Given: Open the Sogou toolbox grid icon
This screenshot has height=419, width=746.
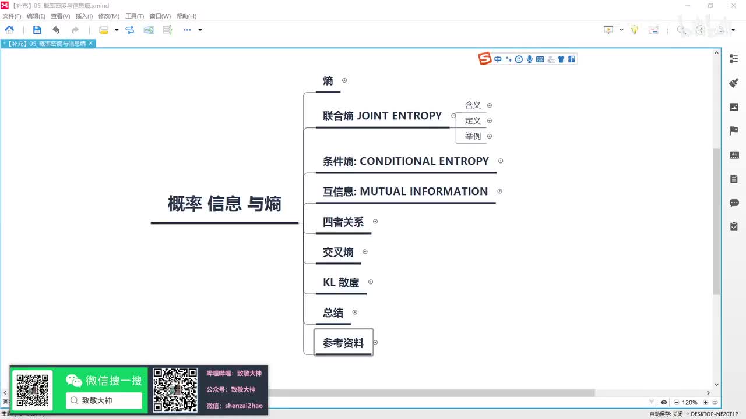Looking at the screenshot, I should click(572, 59).
